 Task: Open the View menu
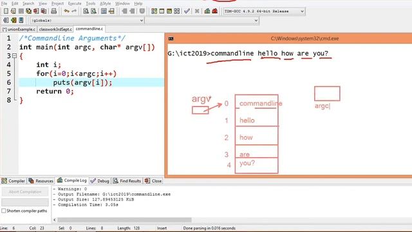[42, 3]
